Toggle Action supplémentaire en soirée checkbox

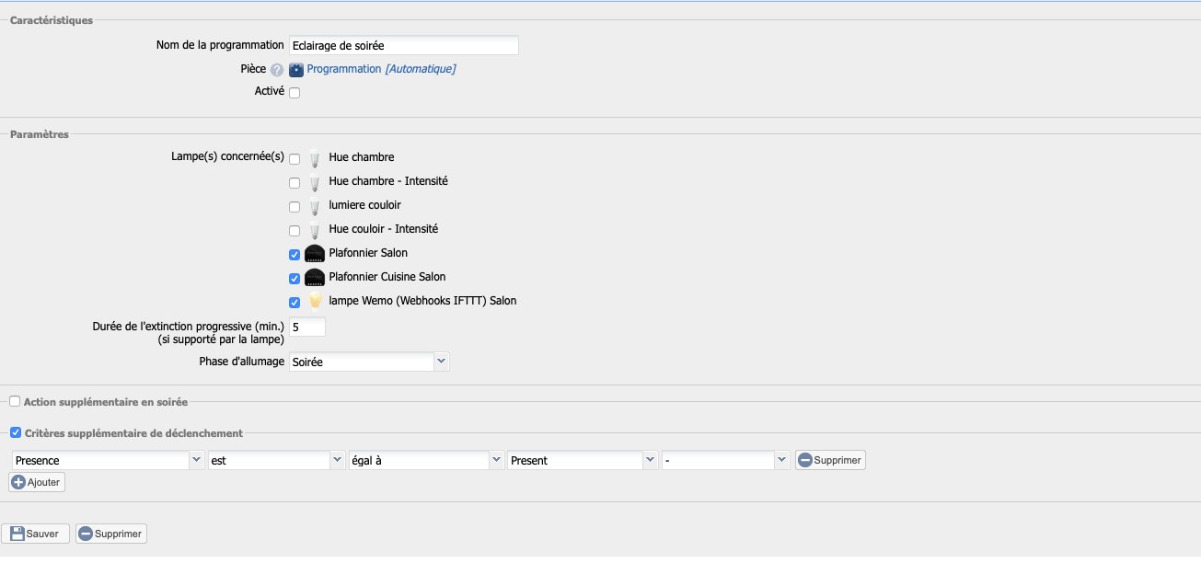coord(15,402)
